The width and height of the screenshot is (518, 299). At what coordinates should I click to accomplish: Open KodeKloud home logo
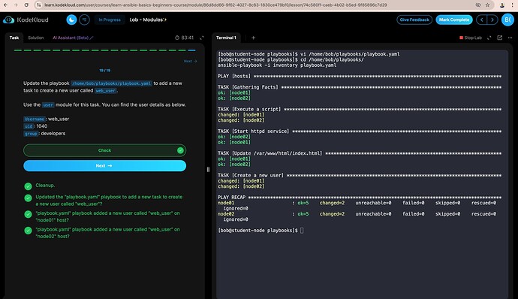pyautogui.click(x=26, y=20)
